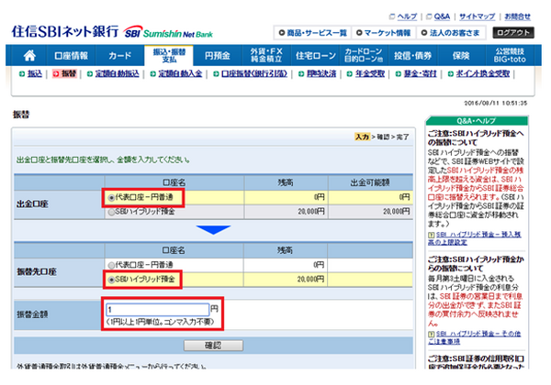Click green arrow icon beside 定額自動振込

coord(90,74)
